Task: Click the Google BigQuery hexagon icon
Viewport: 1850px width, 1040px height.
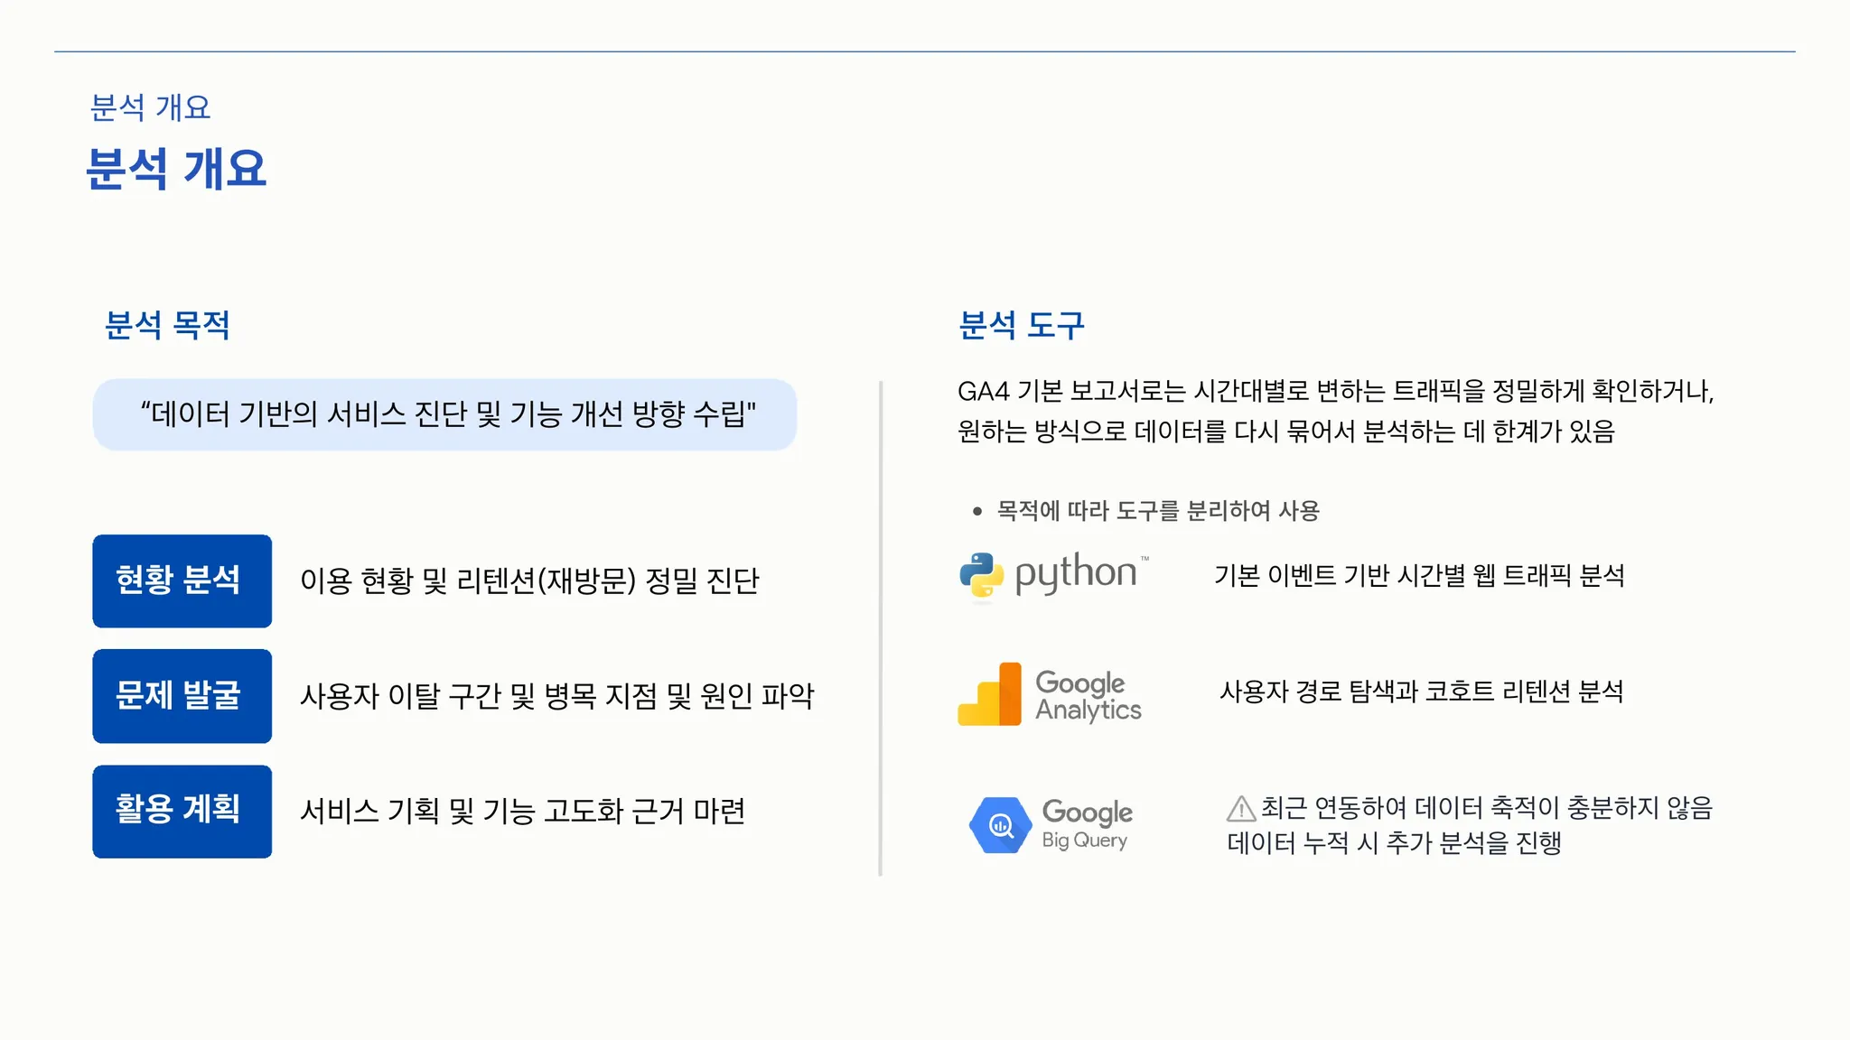Action: click(1000, 824)
